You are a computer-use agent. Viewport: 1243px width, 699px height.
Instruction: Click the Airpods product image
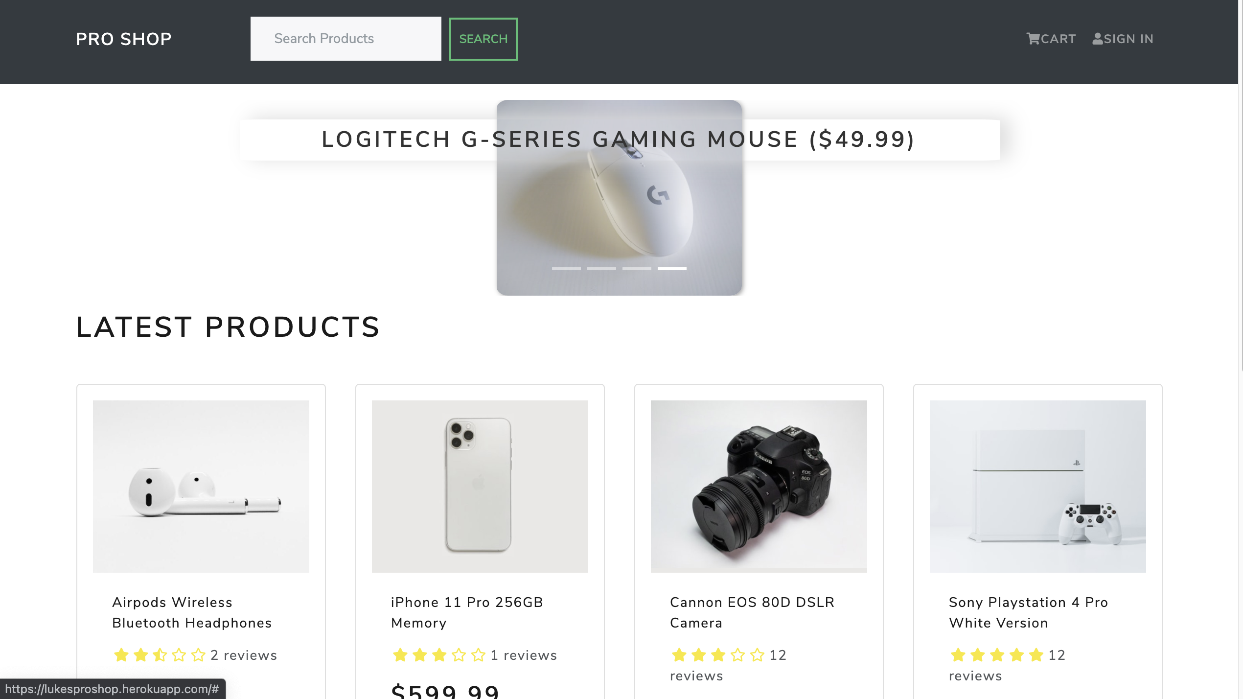pyautogui.click(x=201, y=487)
